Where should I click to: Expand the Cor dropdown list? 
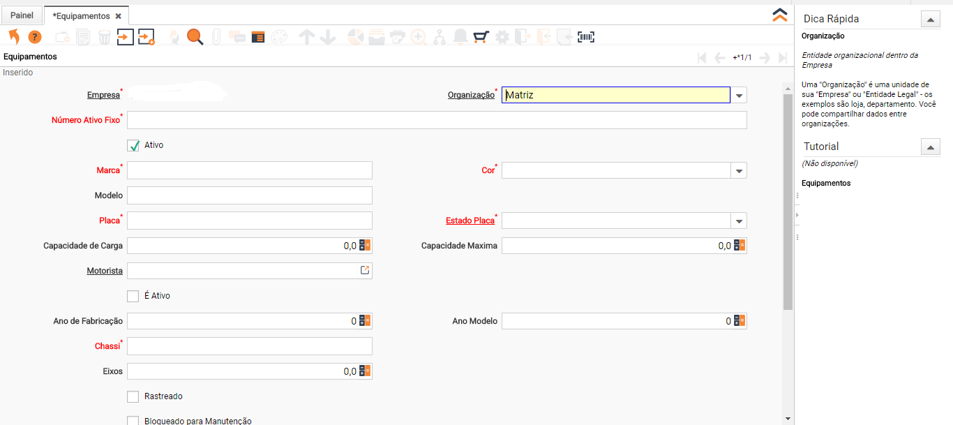coord(739,170)
